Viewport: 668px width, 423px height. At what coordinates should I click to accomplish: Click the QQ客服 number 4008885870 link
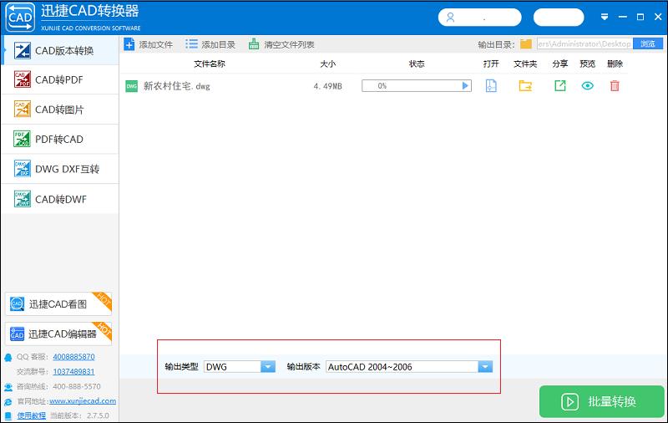(73, 356)
